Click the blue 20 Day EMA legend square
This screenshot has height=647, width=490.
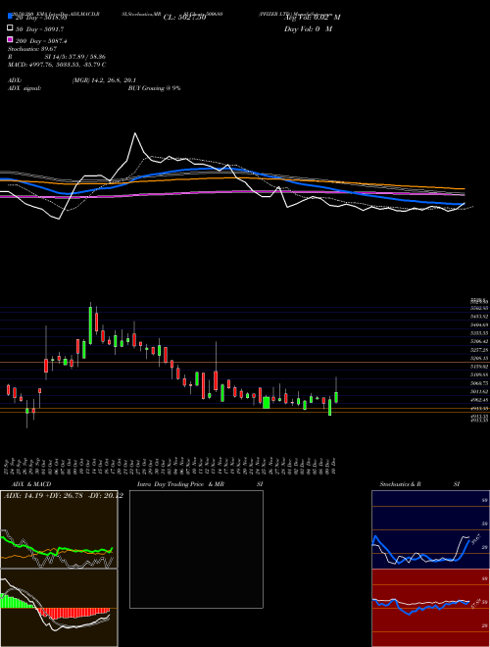tap(10, 16)
